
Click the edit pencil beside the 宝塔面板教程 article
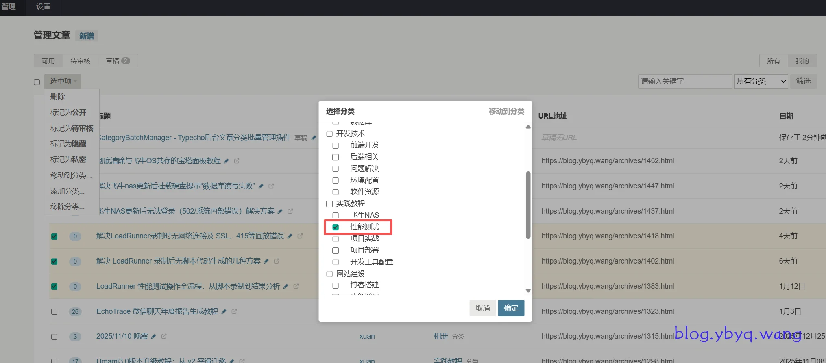(227, 161)
